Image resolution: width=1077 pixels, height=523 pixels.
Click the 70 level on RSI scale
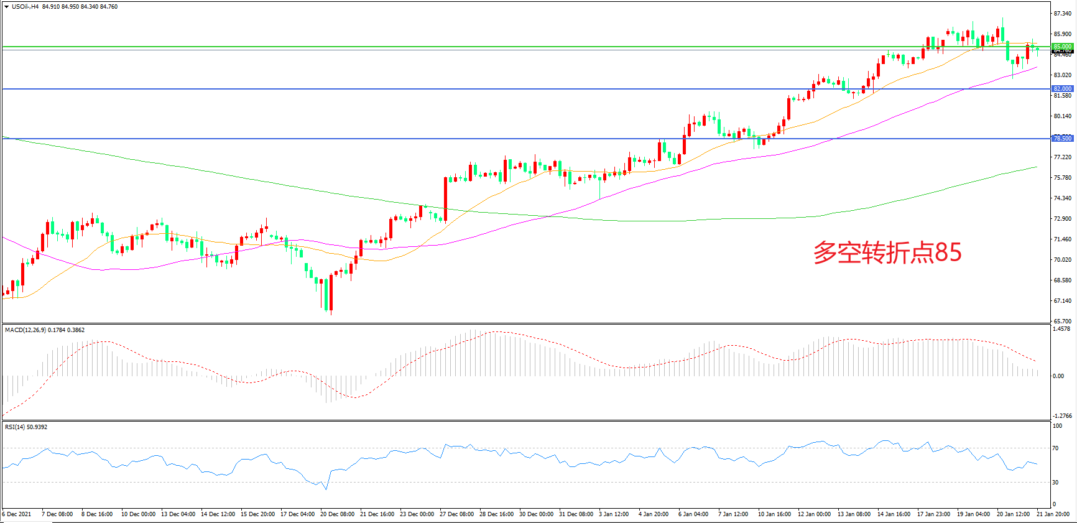1055,448
